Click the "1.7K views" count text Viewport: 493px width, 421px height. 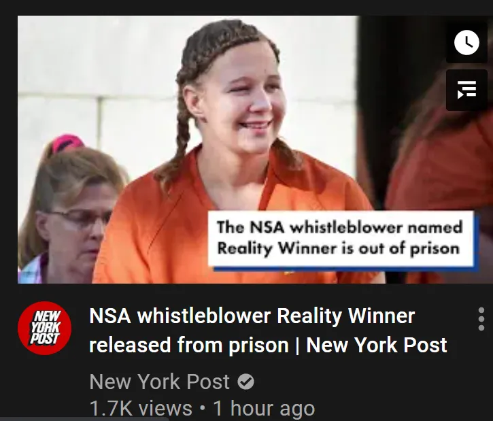pos(141,408)
